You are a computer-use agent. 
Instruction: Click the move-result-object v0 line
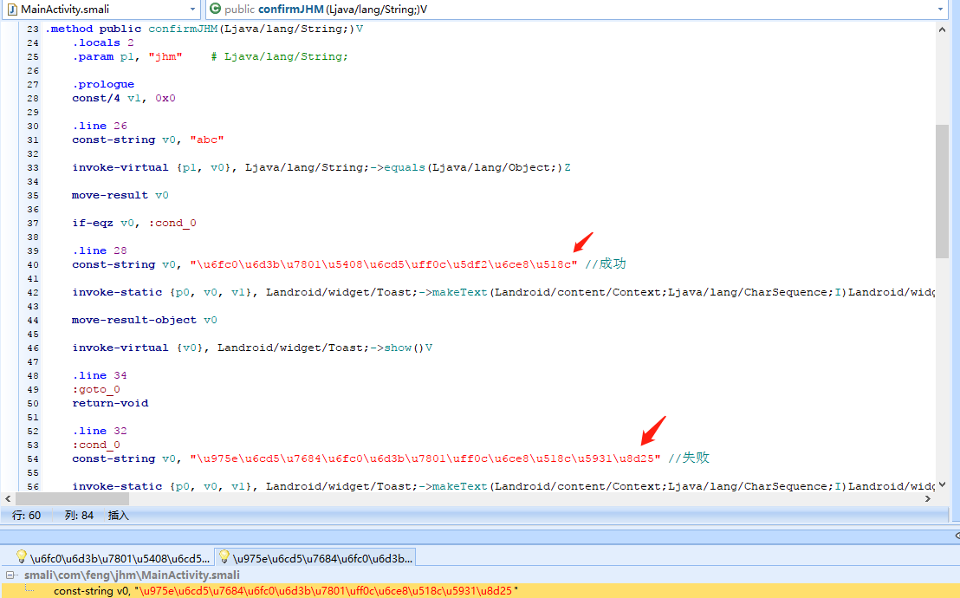point(145,320)
